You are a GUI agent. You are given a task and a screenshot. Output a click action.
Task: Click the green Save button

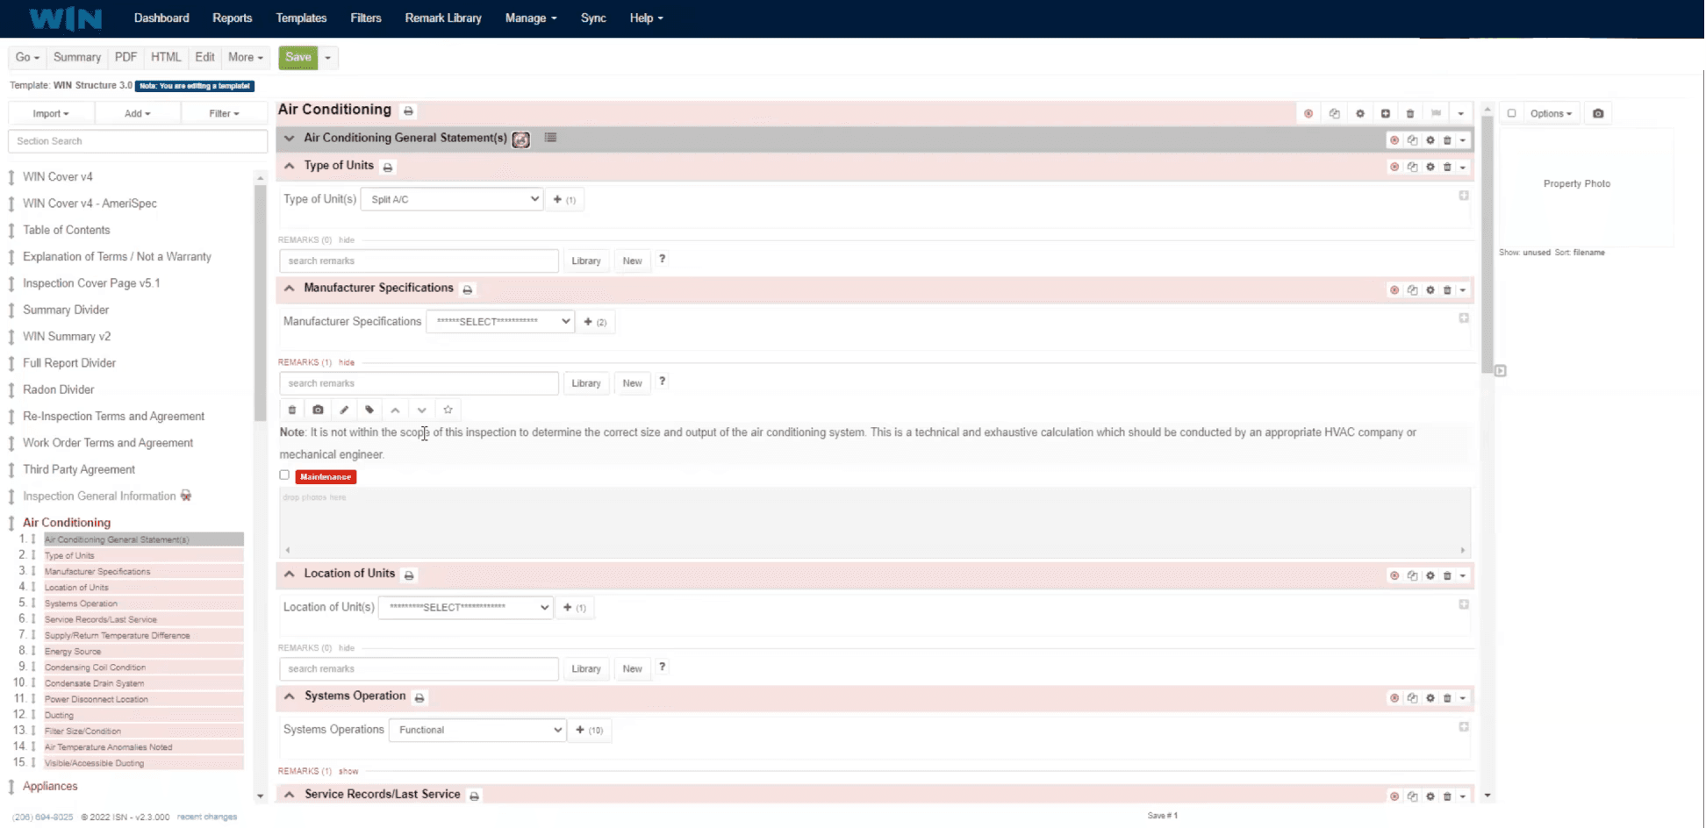298,57
